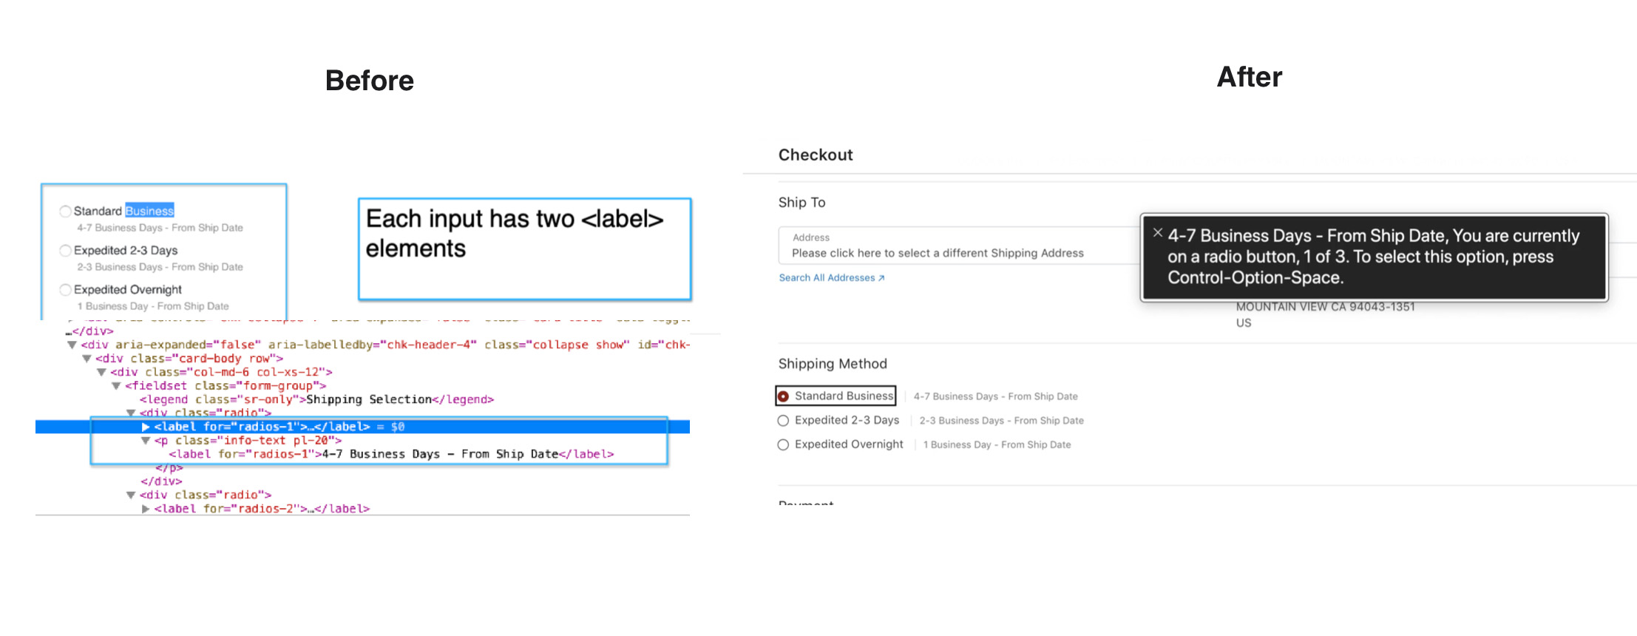Select Expedited 2-3 Days in Before panel
Screen dimensions: 1637x636
click(66, 251)
